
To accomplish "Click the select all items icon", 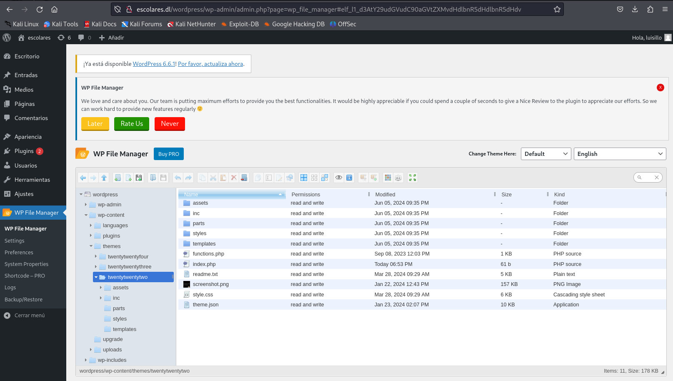I will [304, 178].
